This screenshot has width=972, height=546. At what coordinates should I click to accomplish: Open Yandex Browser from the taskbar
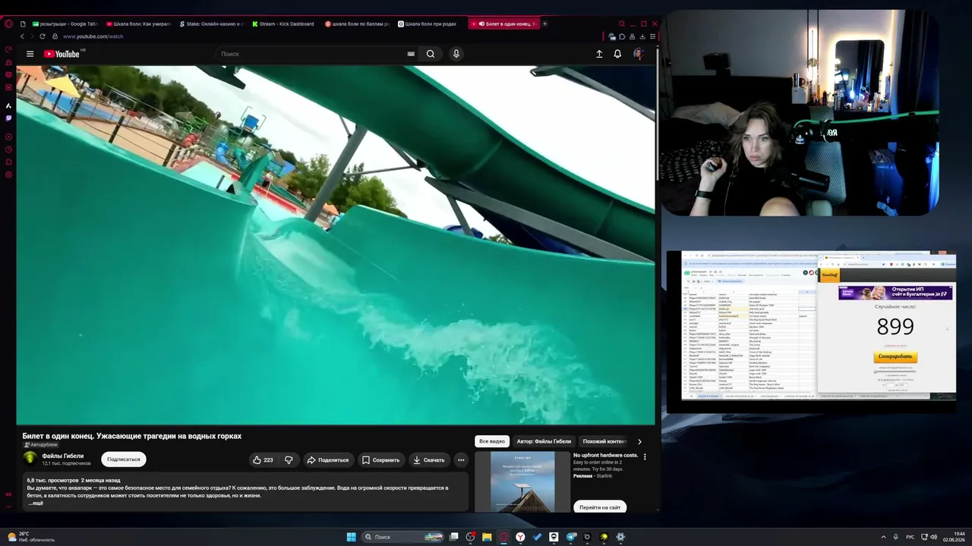click(520, 537)
